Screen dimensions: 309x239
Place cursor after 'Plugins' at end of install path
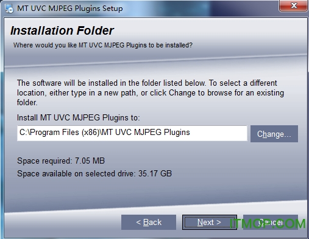190,133
